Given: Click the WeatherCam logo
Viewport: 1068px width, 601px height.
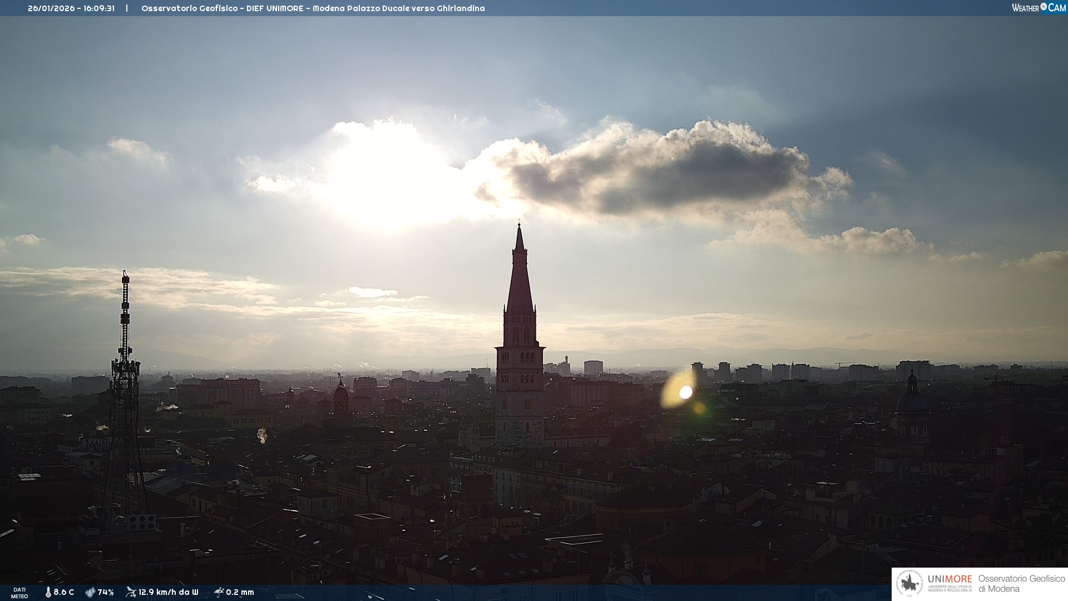Looking at the screenshot, I should point(1039,8).
